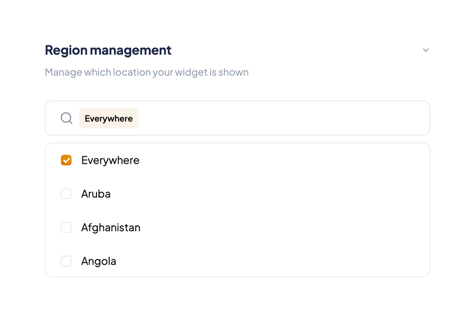Click the Aruba label text
This screenshot has width=475, height=322.
pyautogui.click(x=96, y=194)
